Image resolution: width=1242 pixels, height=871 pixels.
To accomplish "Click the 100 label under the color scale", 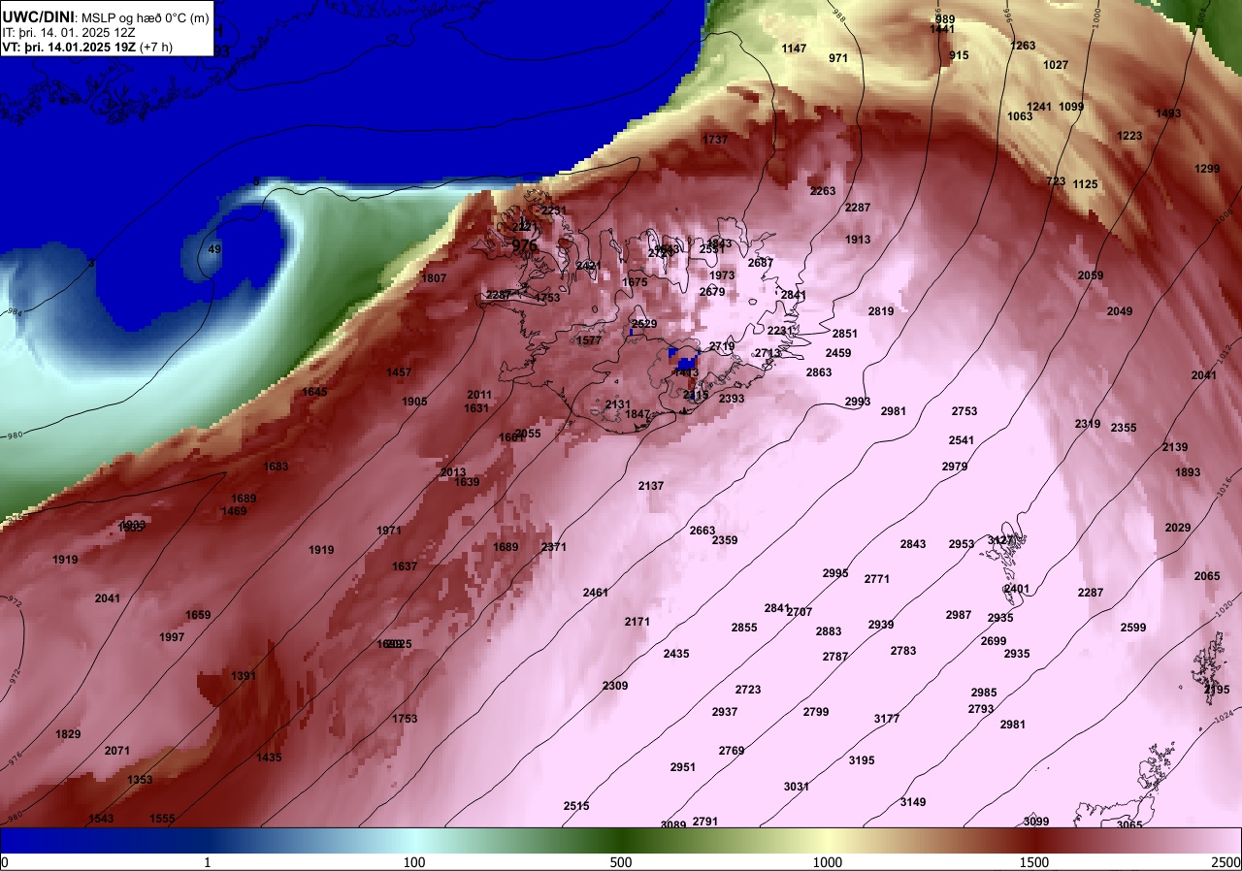I will pos(414,862).
